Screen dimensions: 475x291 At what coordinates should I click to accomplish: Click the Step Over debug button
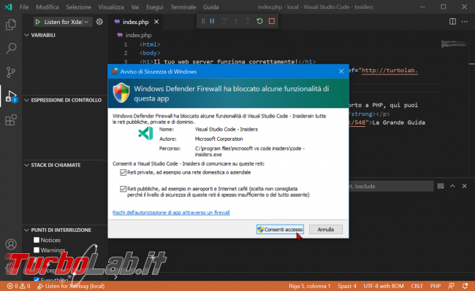point(224,21)
